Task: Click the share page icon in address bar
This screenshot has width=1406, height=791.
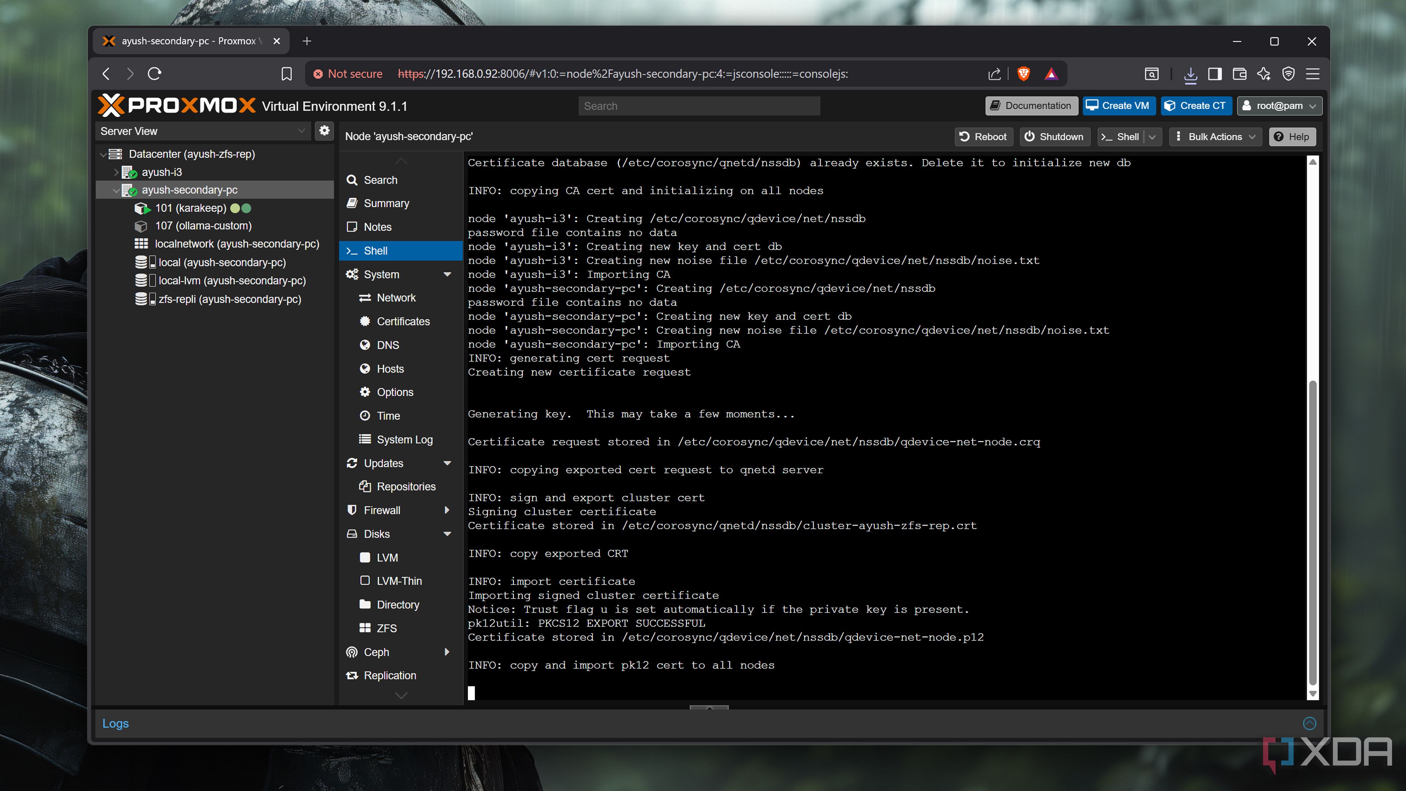Action: 994,74
